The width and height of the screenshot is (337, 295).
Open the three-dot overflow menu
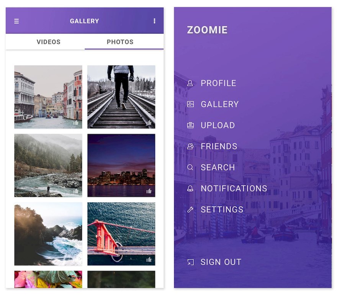[154, 21]
